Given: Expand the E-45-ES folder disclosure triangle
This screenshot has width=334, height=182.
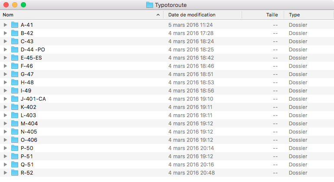Looking at the screenshot, I should 5,57.
